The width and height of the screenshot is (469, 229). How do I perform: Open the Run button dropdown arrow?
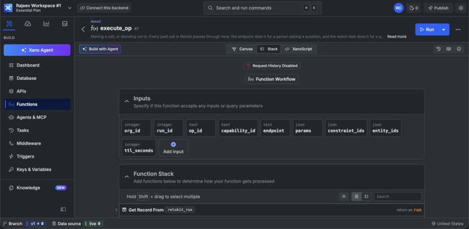pyautogui.click(x=443, y=29)
